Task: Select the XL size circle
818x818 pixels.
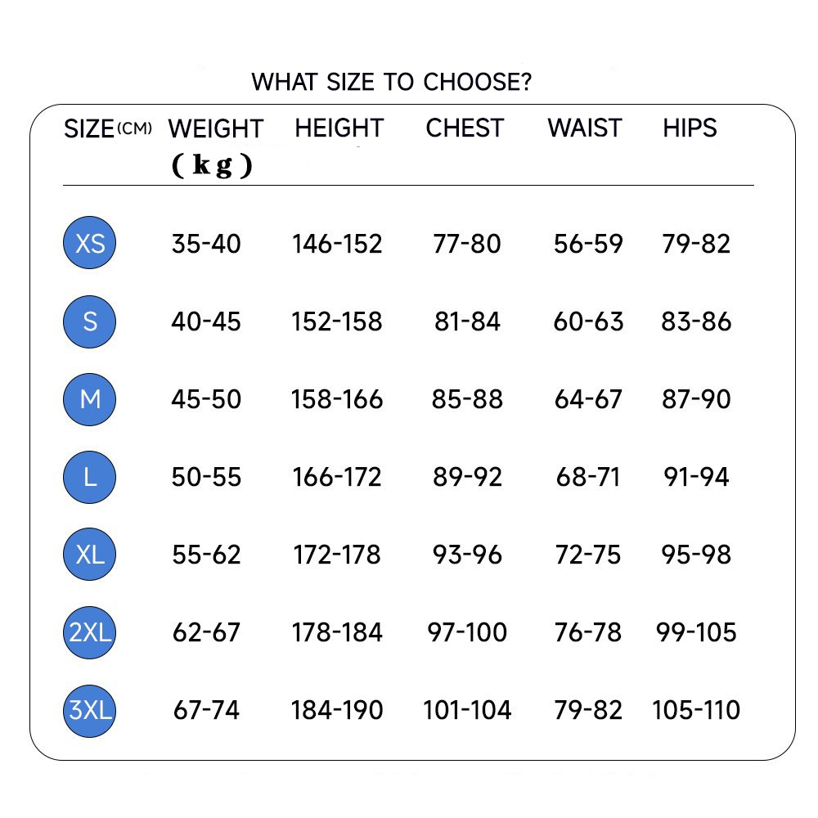Action: (90, 555)
